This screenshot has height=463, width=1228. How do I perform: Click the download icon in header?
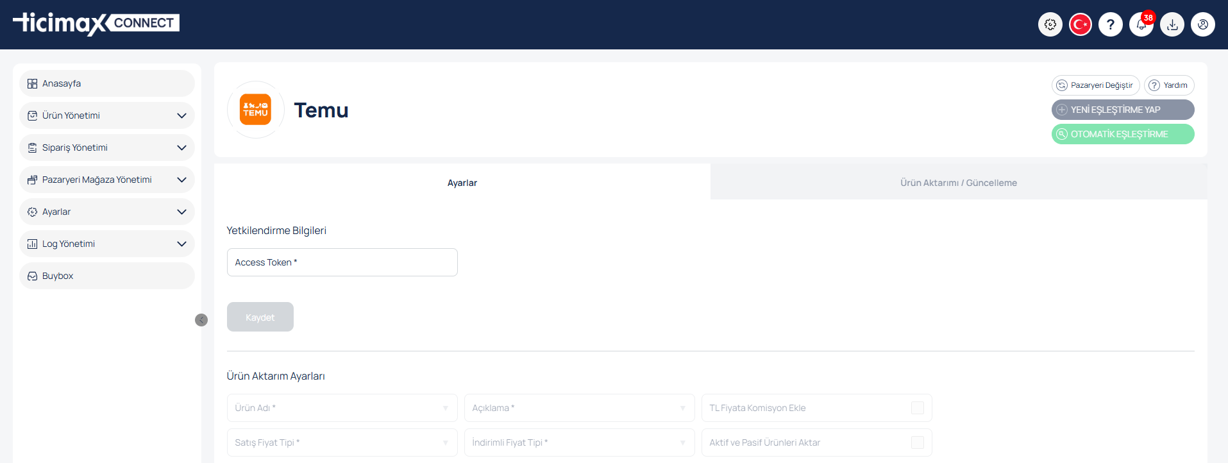1172,24
